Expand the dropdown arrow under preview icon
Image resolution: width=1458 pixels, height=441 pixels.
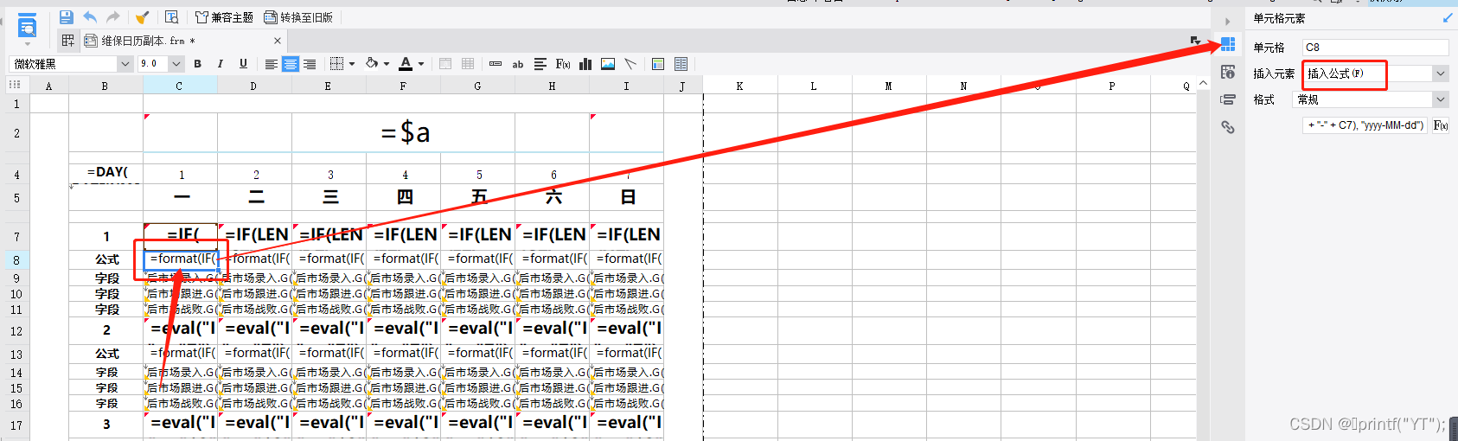click(28, 43)
